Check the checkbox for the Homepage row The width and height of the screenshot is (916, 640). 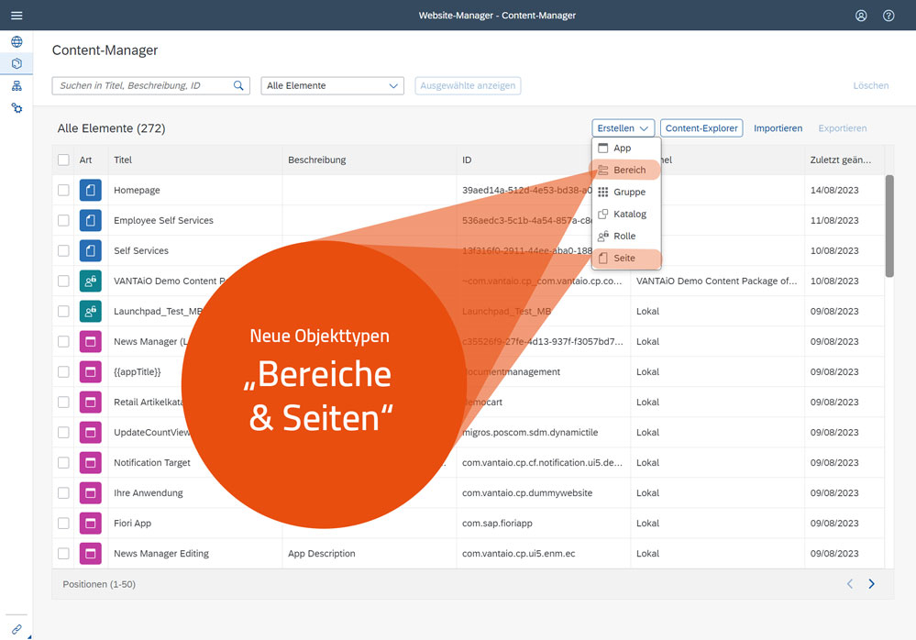pyautogui.click(x=63, y=190)
